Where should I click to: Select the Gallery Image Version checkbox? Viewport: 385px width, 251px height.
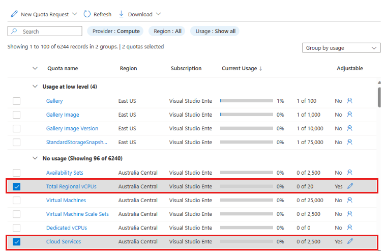(x=16, y=129)
